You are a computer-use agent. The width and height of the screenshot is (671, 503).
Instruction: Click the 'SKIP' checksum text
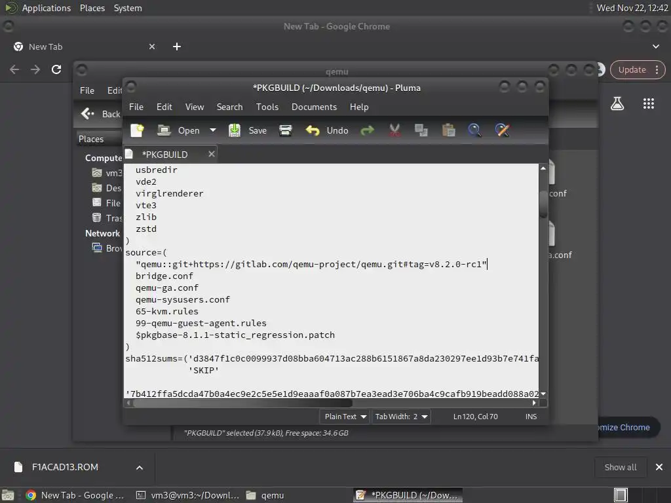click(204, 371)
